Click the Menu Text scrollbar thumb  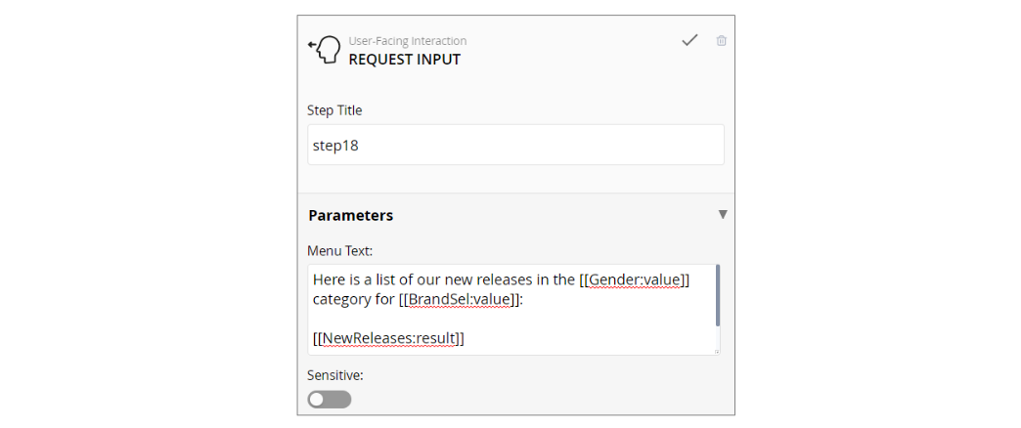718,295
